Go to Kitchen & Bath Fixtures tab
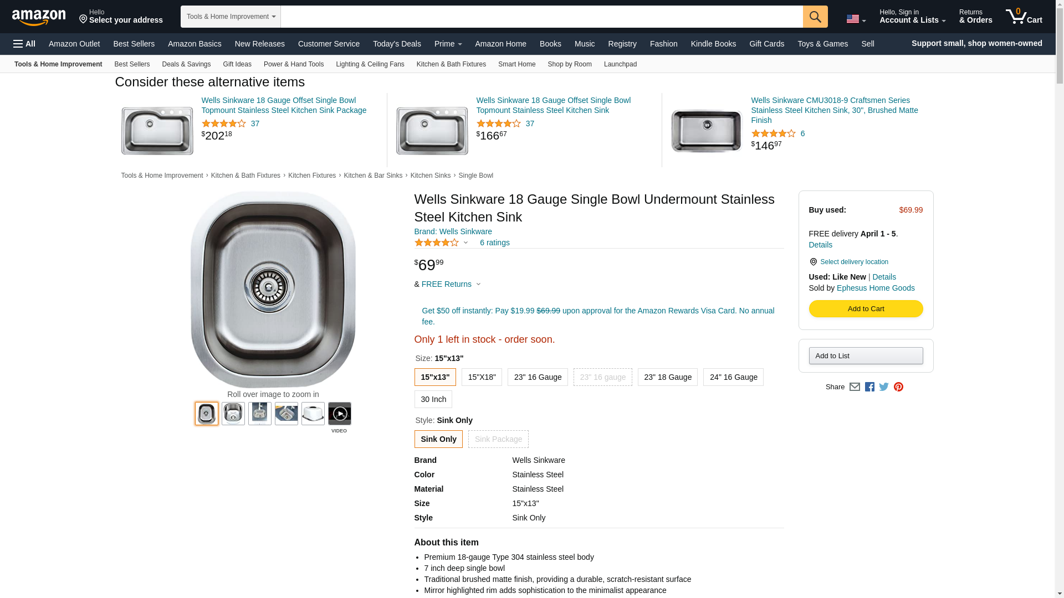Viewport: 1064px width, 598px height. 451,64
